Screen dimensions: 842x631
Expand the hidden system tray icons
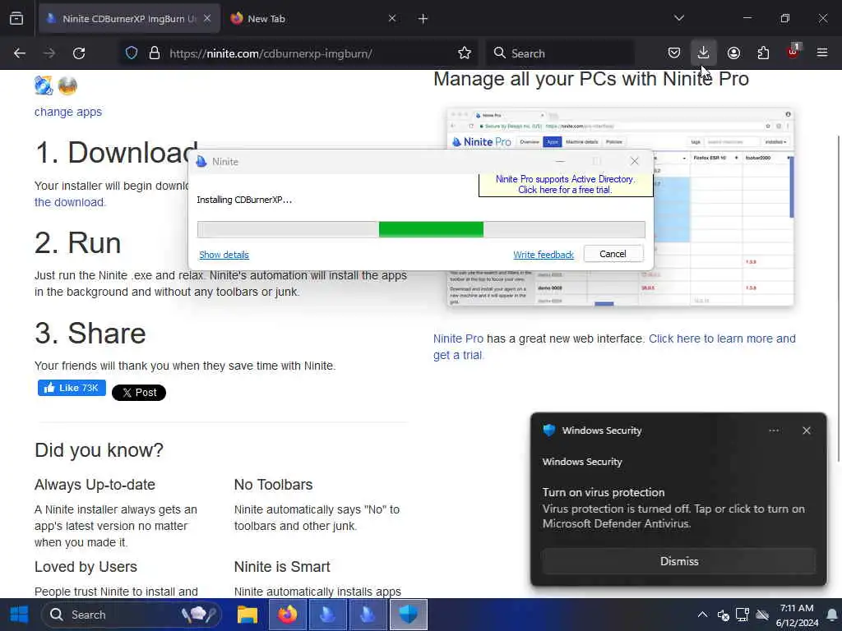click(702, 615)
